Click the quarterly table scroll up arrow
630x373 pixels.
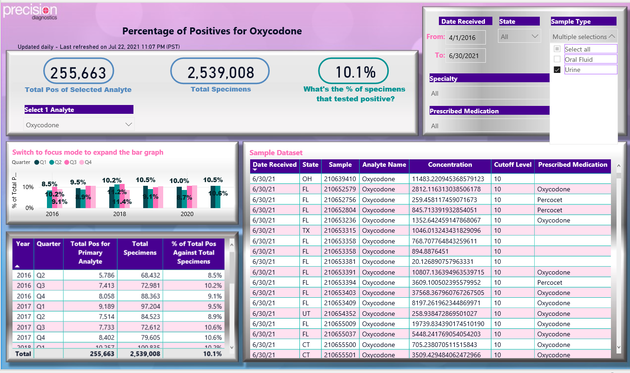(231, 244)
